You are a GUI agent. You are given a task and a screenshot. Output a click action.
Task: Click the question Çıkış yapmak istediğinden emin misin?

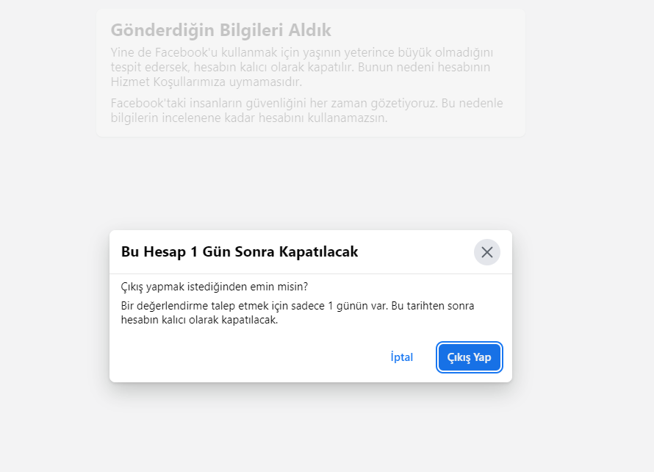point(215,287)
